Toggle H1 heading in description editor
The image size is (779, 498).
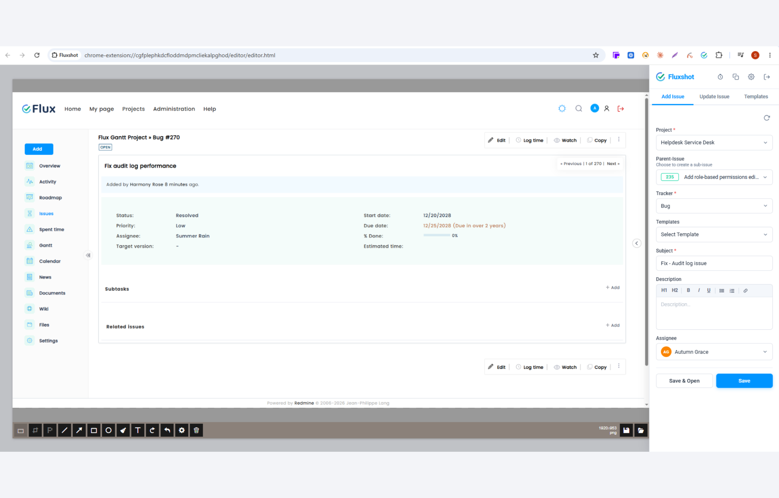(664, 291)
